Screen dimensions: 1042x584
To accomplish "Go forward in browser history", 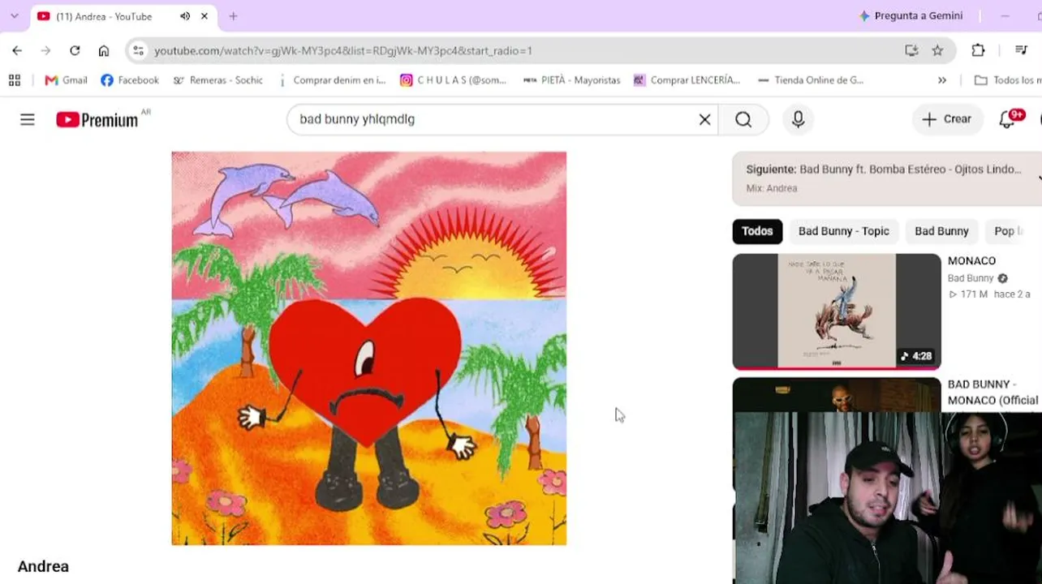I will (x=45, y=50).
